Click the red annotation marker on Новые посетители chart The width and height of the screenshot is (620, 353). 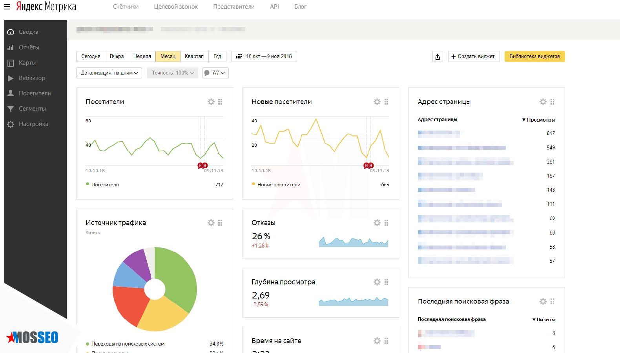368,166
